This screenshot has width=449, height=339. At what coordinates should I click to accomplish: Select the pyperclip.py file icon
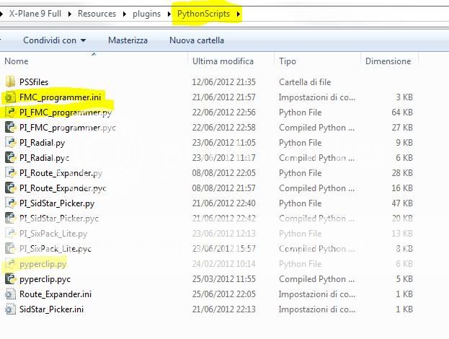(10, 264)
